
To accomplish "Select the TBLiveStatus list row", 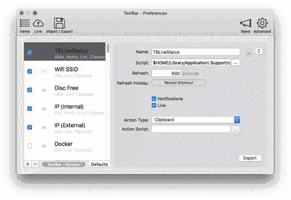I will click(65, 51).
